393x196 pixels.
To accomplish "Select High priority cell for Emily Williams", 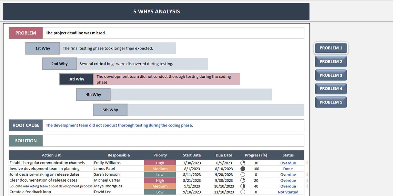I will click(160, 163).
